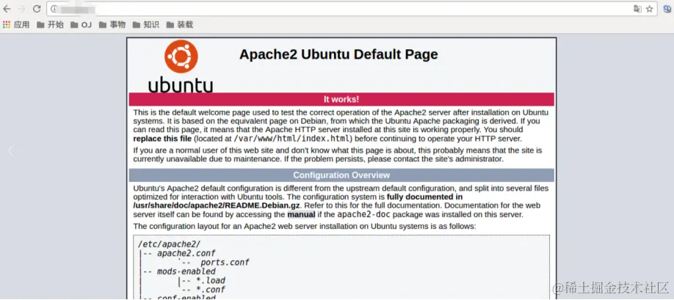The width and height of the screenshot is (674, 300).
Task: Open the browser extension icon at far right
Action: pos(667,9)
